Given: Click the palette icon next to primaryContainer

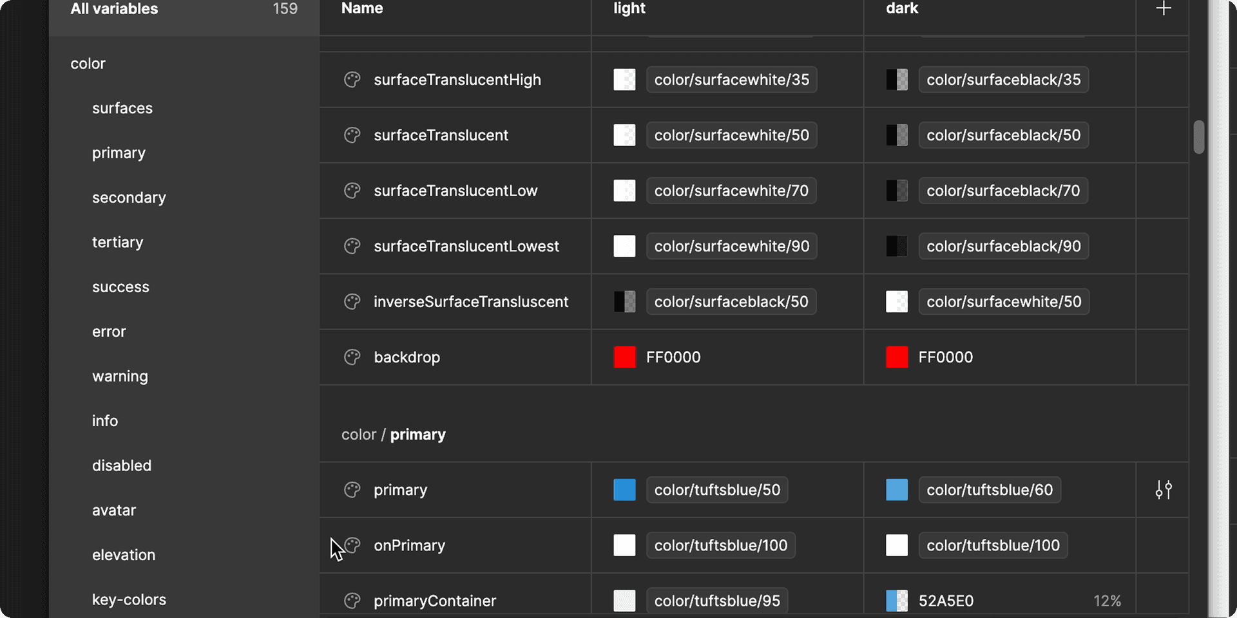Looking at the screenshot, I should (352, 601).
